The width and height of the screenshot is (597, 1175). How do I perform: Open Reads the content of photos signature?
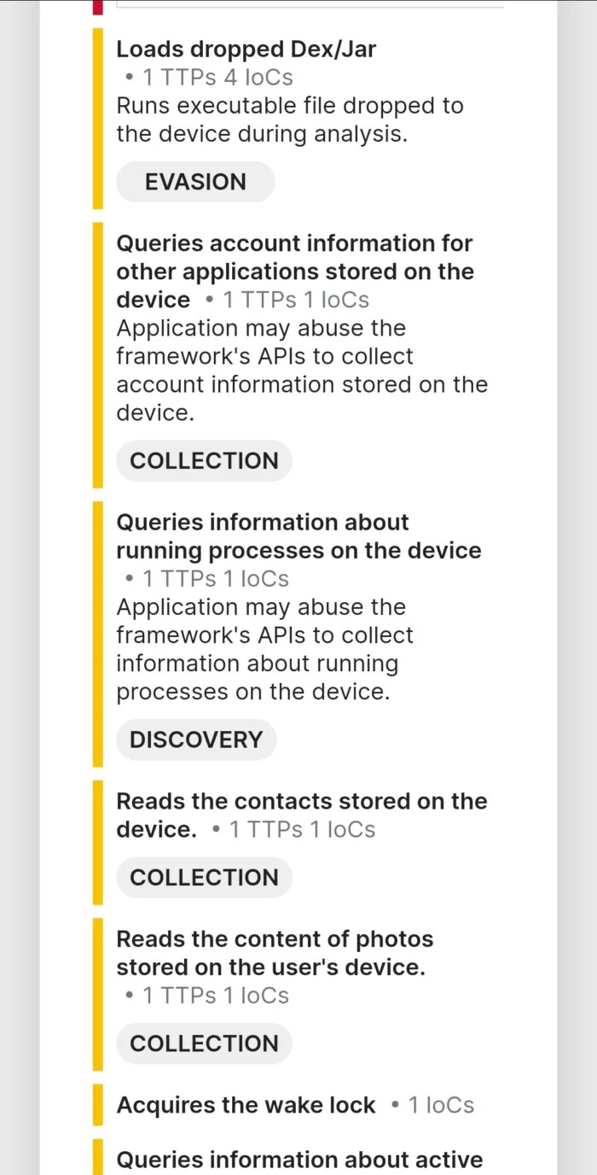(275, 953)
